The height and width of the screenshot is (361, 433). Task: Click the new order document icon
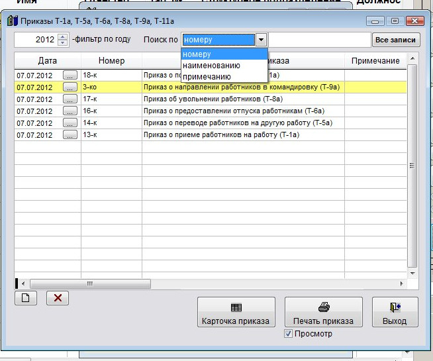(26, 298)
